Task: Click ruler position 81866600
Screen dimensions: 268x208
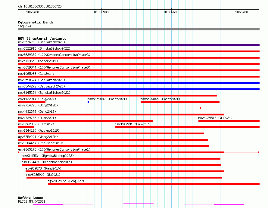Action: click(171, 12)
